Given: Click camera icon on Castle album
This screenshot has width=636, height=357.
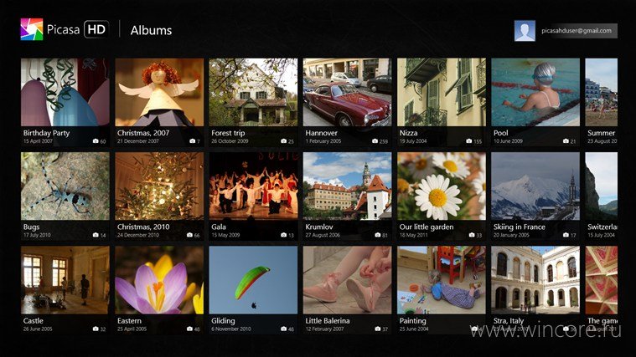Looking at the screenshot, I should click(96, 329).
